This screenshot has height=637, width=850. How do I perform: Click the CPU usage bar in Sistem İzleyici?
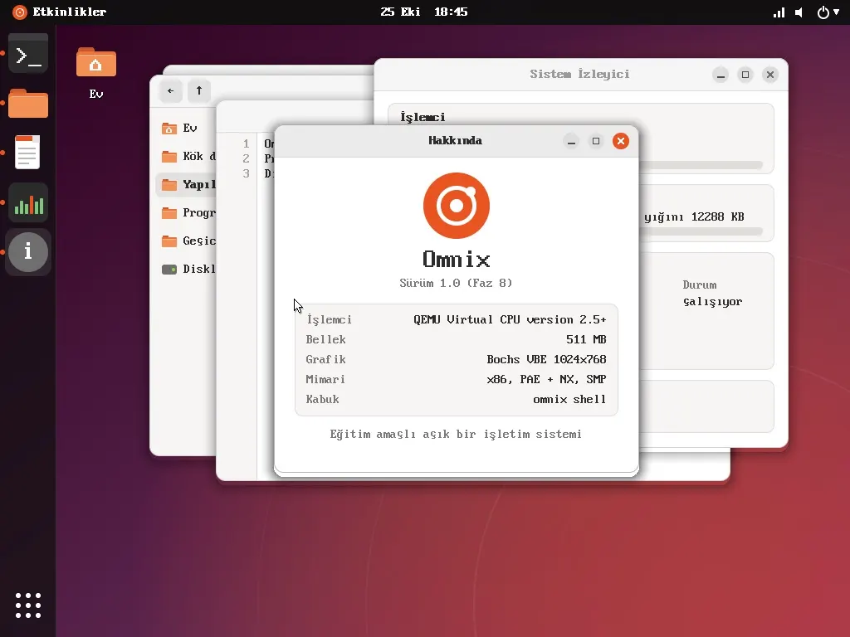click(x=701, y=165)
